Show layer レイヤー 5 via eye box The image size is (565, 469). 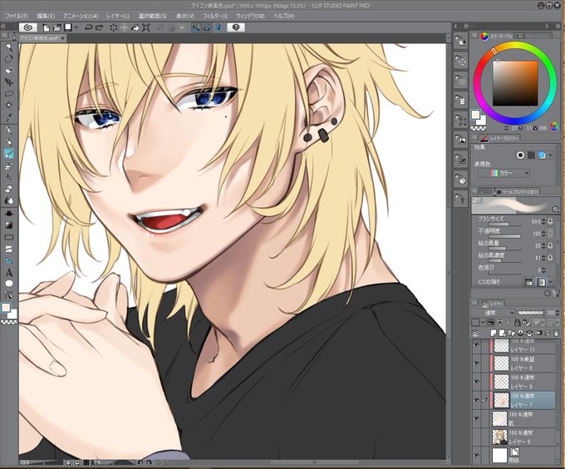[x=476, y=437]
